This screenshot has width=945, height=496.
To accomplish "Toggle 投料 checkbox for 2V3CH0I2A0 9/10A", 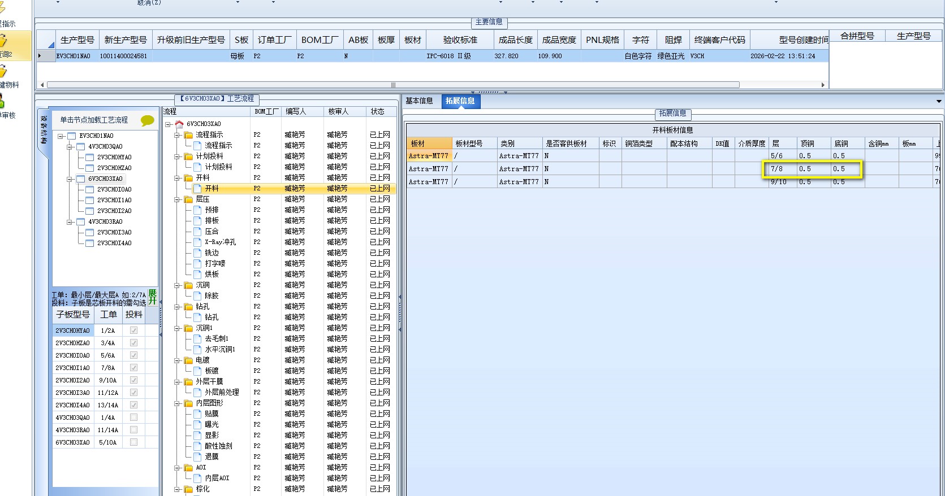I will (133, 380).
